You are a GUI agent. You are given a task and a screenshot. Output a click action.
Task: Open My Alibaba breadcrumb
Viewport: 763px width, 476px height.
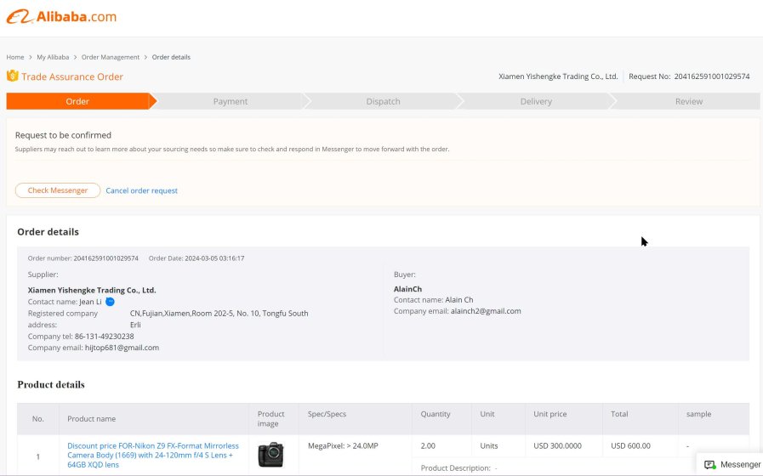(53, 57)
